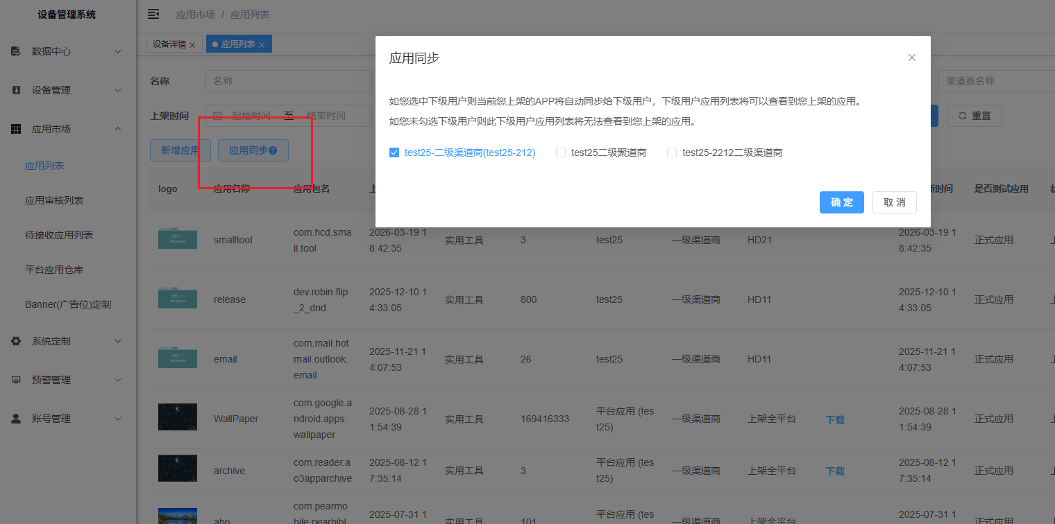Check the test25-2212二级渠道商 checkbox

coord(672,152)
